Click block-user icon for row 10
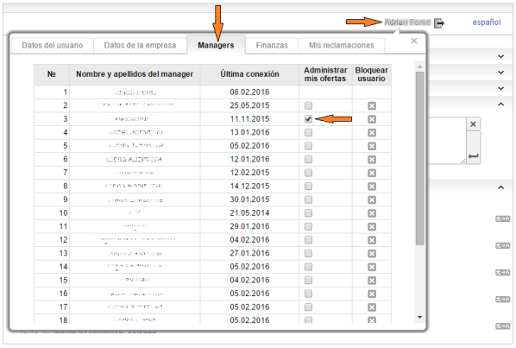The image size is (516, 348). [x=372, y=213]
